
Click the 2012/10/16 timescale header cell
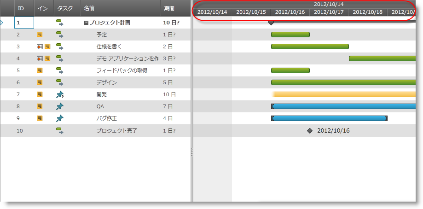(x=290, y=12)
